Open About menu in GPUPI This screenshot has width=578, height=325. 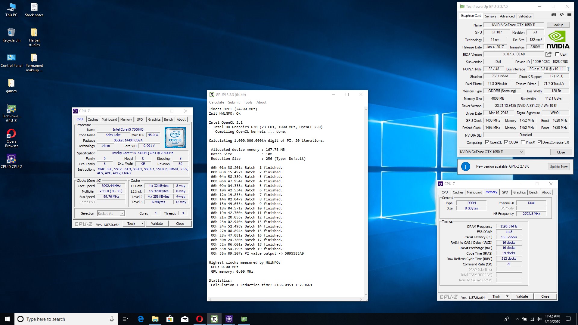(x=261, y=102)
